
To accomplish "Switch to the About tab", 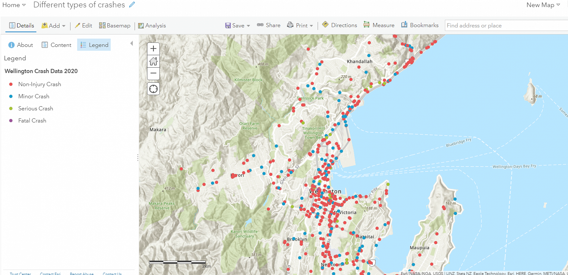I will (21, 45).
